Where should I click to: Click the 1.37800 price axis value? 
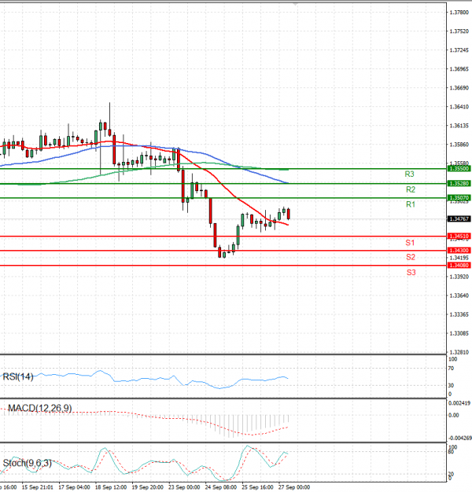click(x=459, y=13)
